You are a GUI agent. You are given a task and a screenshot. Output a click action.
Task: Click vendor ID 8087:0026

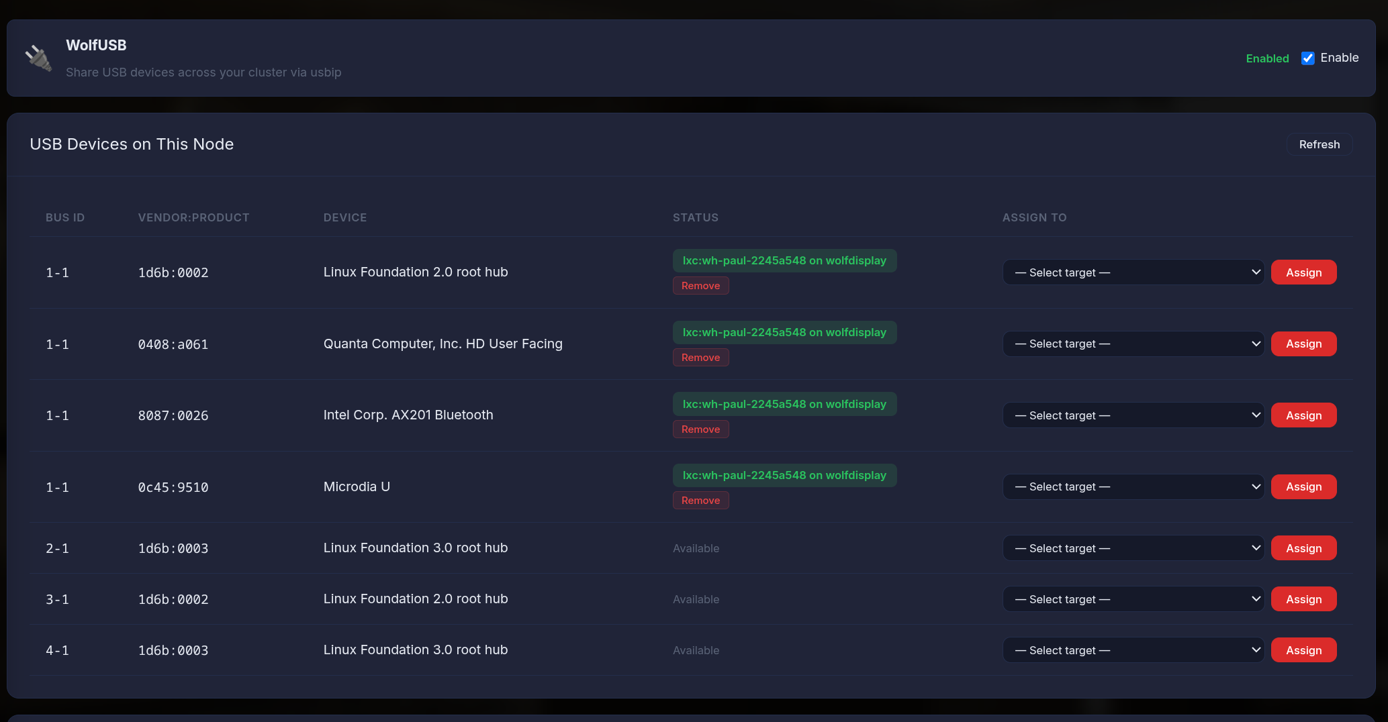173,416
